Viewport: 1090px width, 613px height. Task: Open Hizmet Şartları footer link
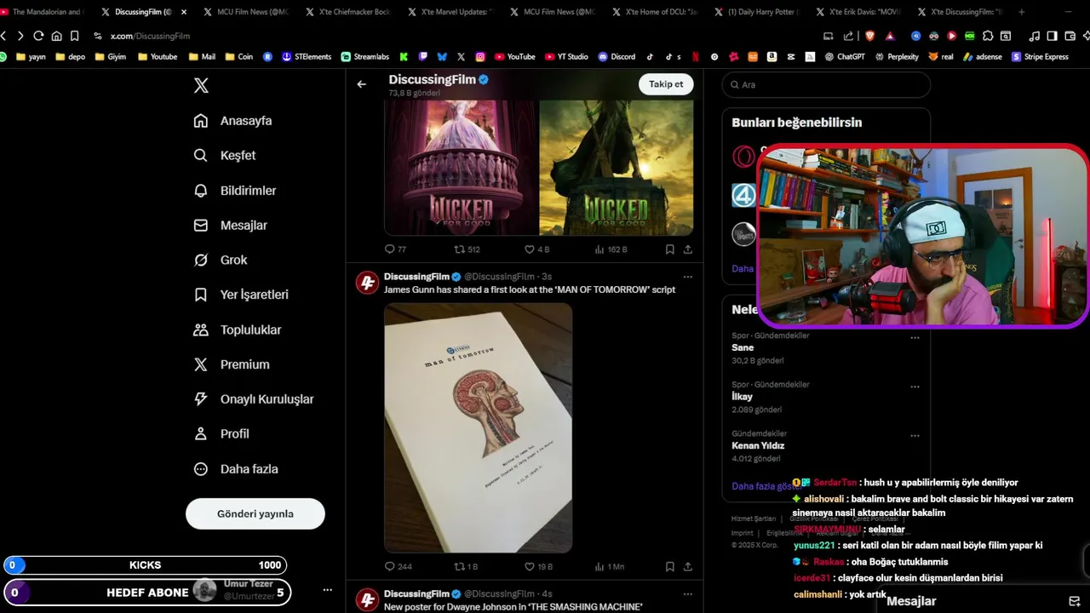[x=754, y=518]
